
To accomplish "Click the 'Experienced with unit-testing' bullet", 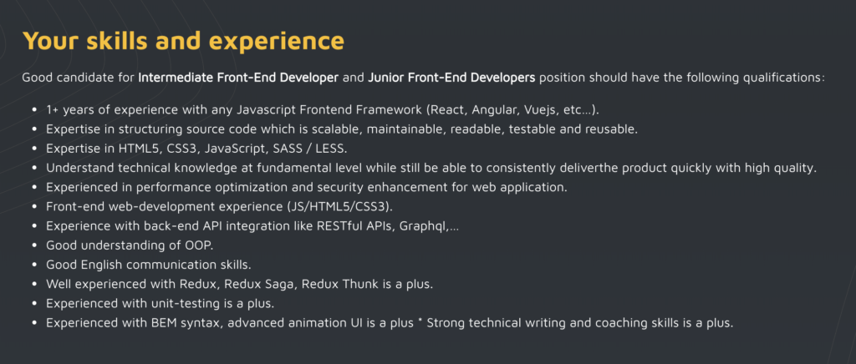I will coord(160,303).
